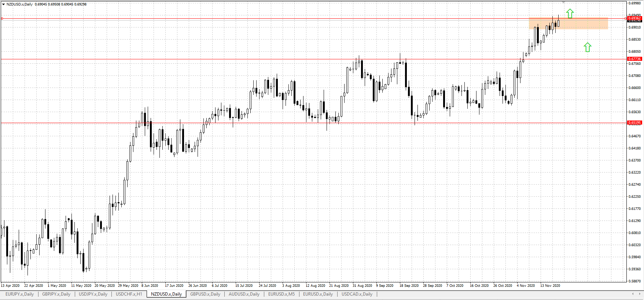Image resolution: width=644 pixels, height=300 pixels.
Task: Click the 0.59840 price scale label
Action: 634,257
